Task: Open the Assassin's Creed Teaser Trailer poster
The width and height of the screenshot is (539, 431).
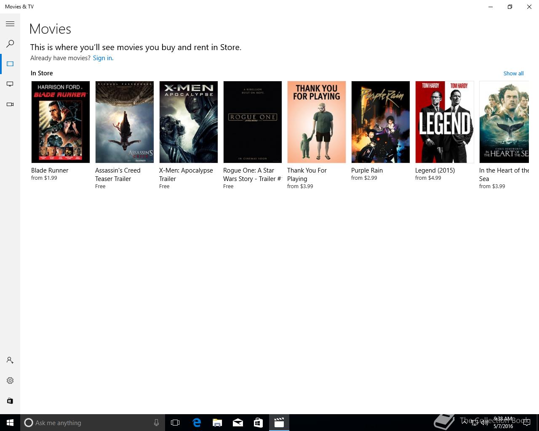Action: point(125,122)
